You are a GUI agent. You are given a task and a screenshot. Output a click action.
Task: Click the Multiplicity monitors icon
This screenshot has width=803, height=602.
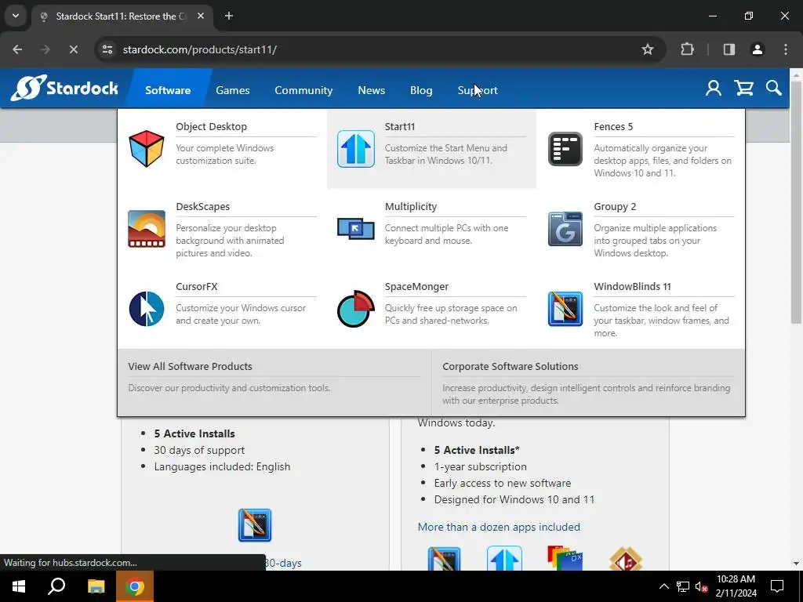click(x=355, y=228)
